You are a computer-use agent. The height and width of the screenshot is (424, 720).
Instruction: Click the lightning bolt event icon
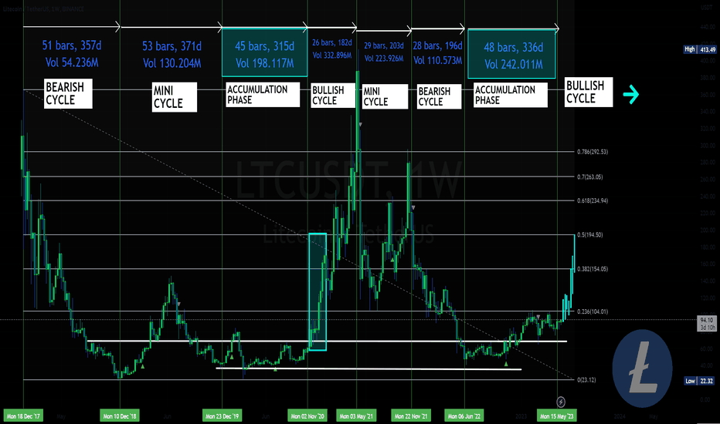[x=561, y=402]
